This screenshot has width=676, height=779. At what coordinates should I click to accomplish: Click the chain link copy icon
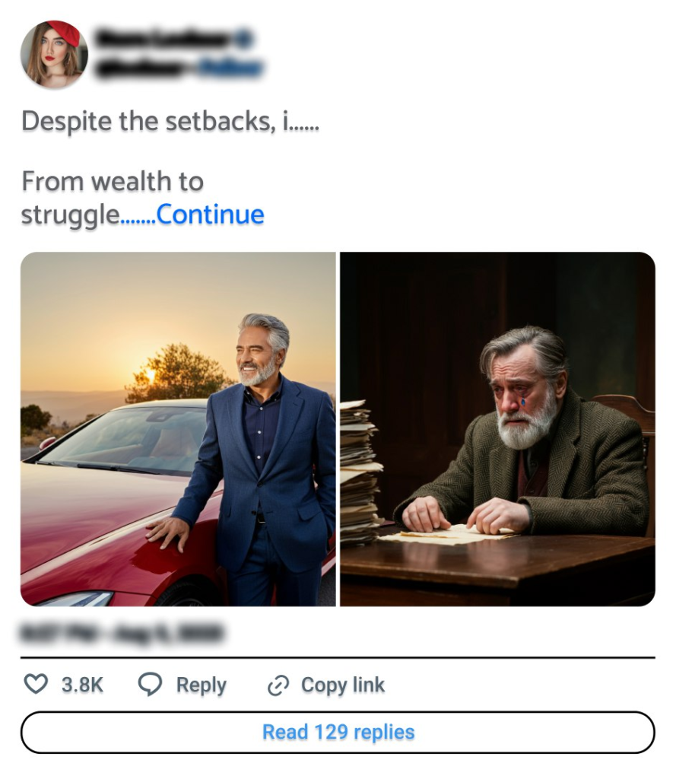pyautogui.click(x=278, y=685)
